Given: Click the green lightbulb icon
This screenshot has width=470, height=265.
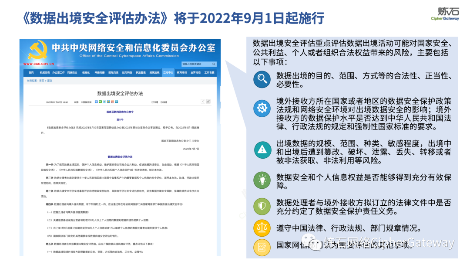Looking at the screenshot, I should click(262, 180).
